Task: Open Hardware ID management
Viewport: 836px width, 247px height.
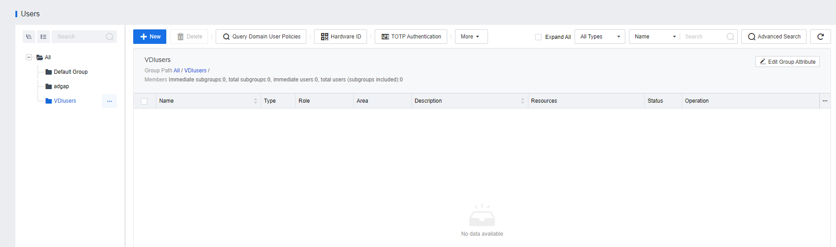Action: 341,37
